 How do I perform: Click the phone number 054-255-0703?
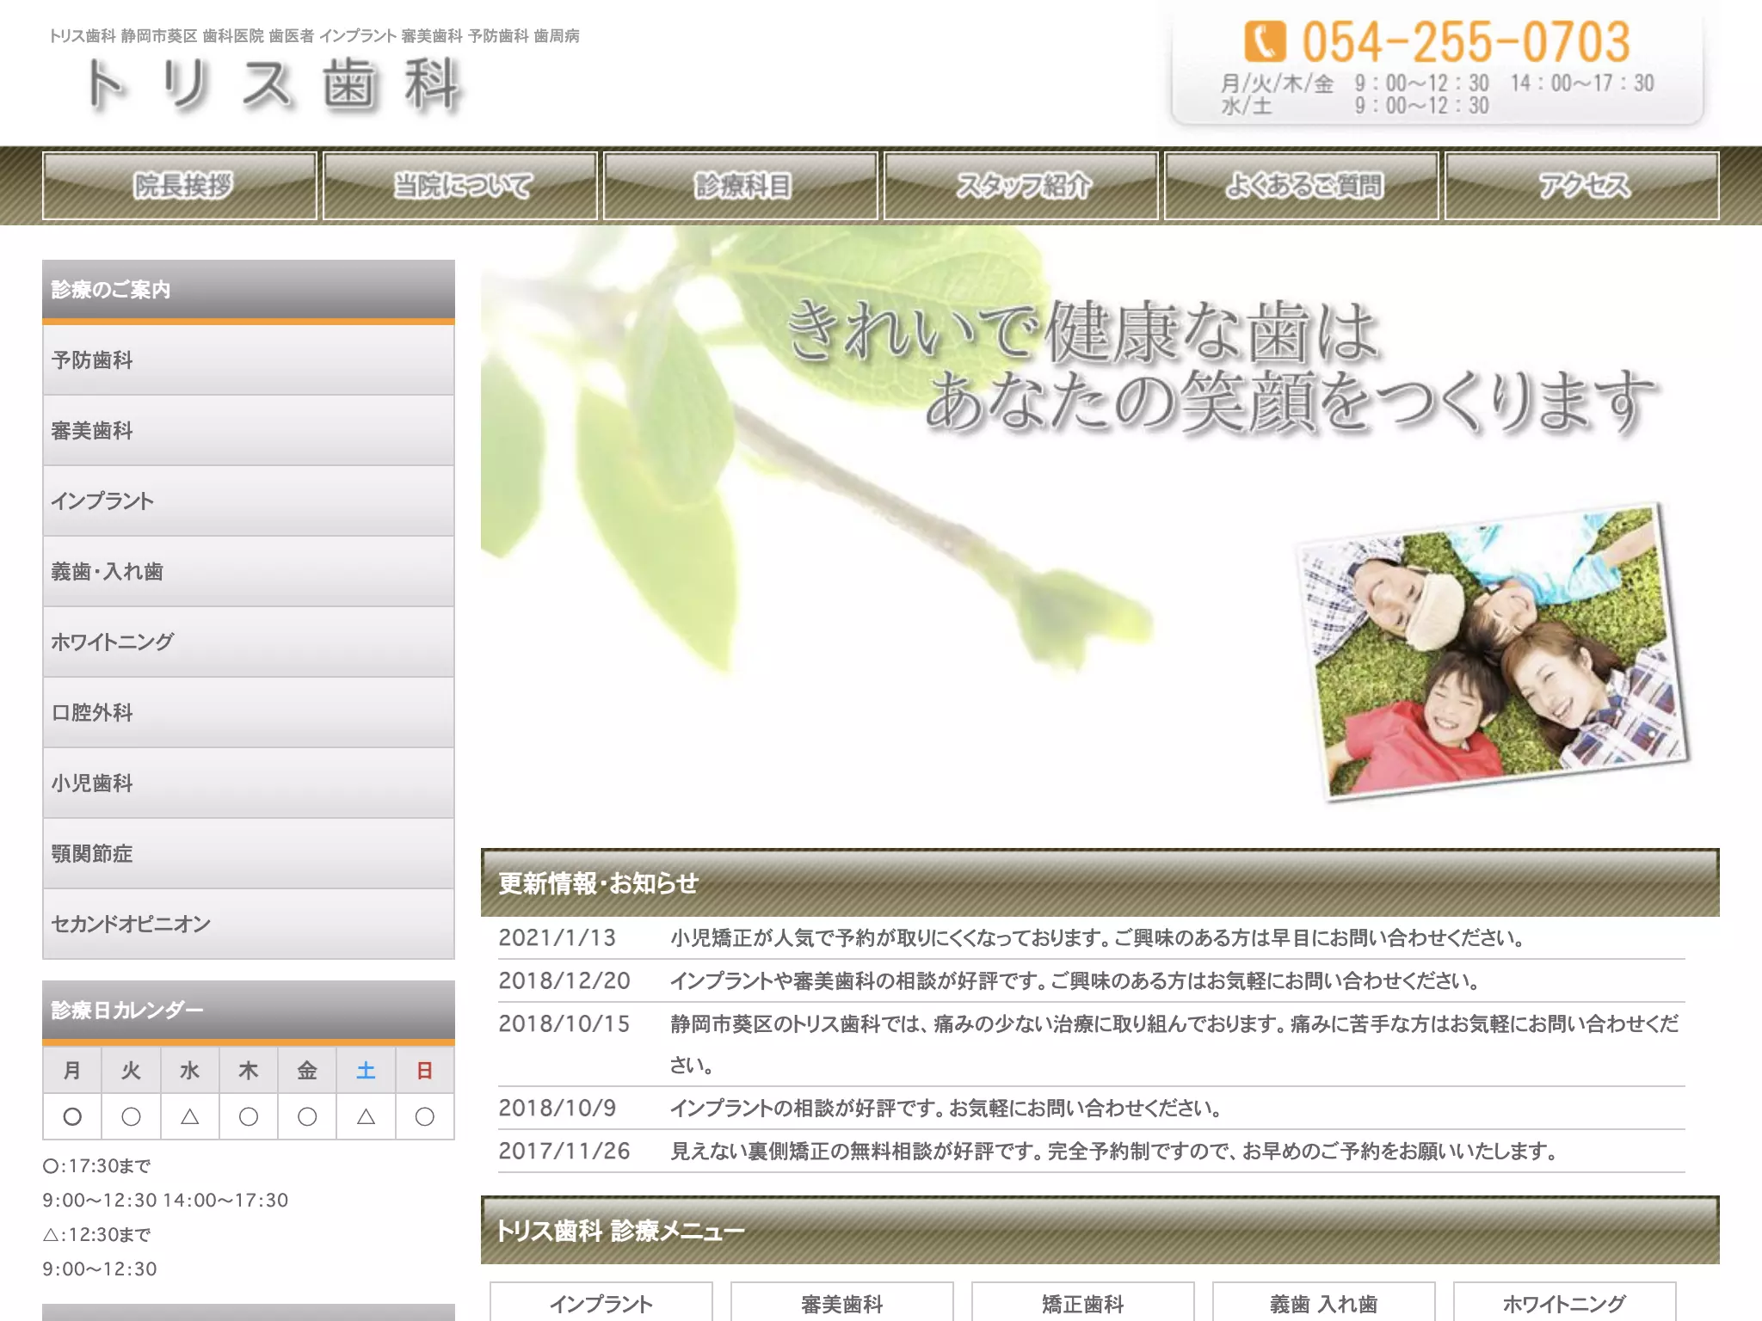pos(1466,41)
